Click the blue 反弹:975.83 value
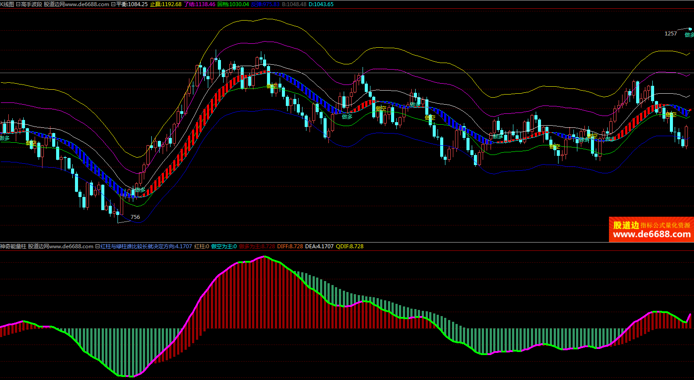The width and height of the screenshot is (694, 380). pos(265,4)
